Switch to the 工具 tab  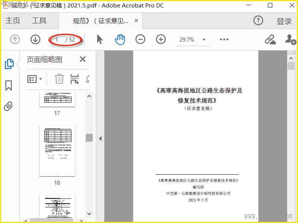(x=39, y=20)
